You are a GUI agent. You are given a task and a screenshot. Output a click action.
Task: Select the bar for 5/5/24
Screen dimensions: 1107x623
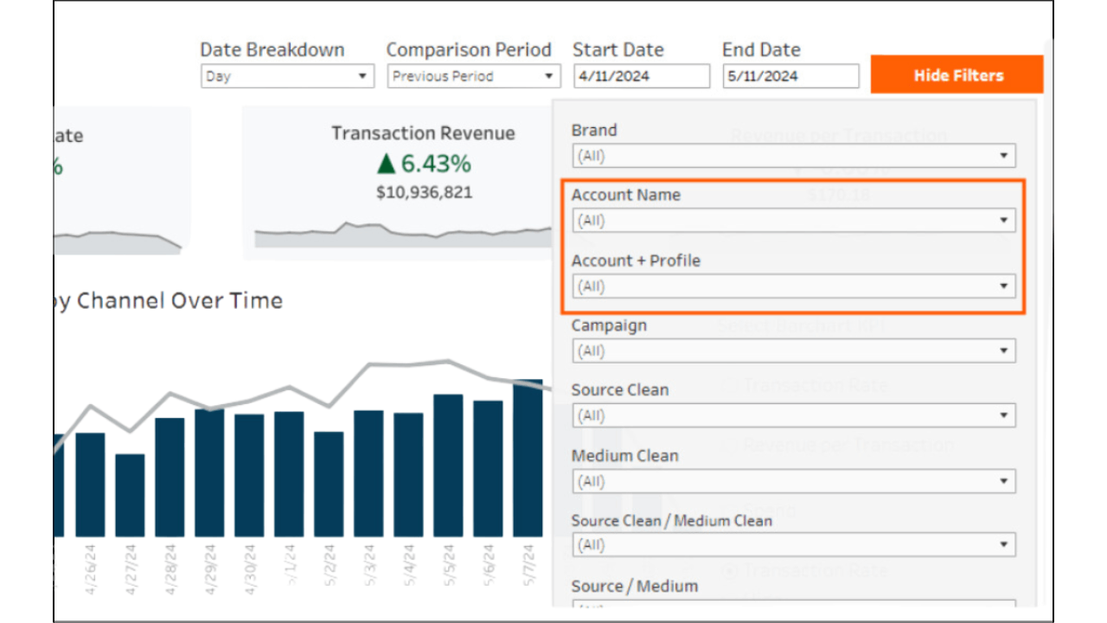[x=448, y=466]
